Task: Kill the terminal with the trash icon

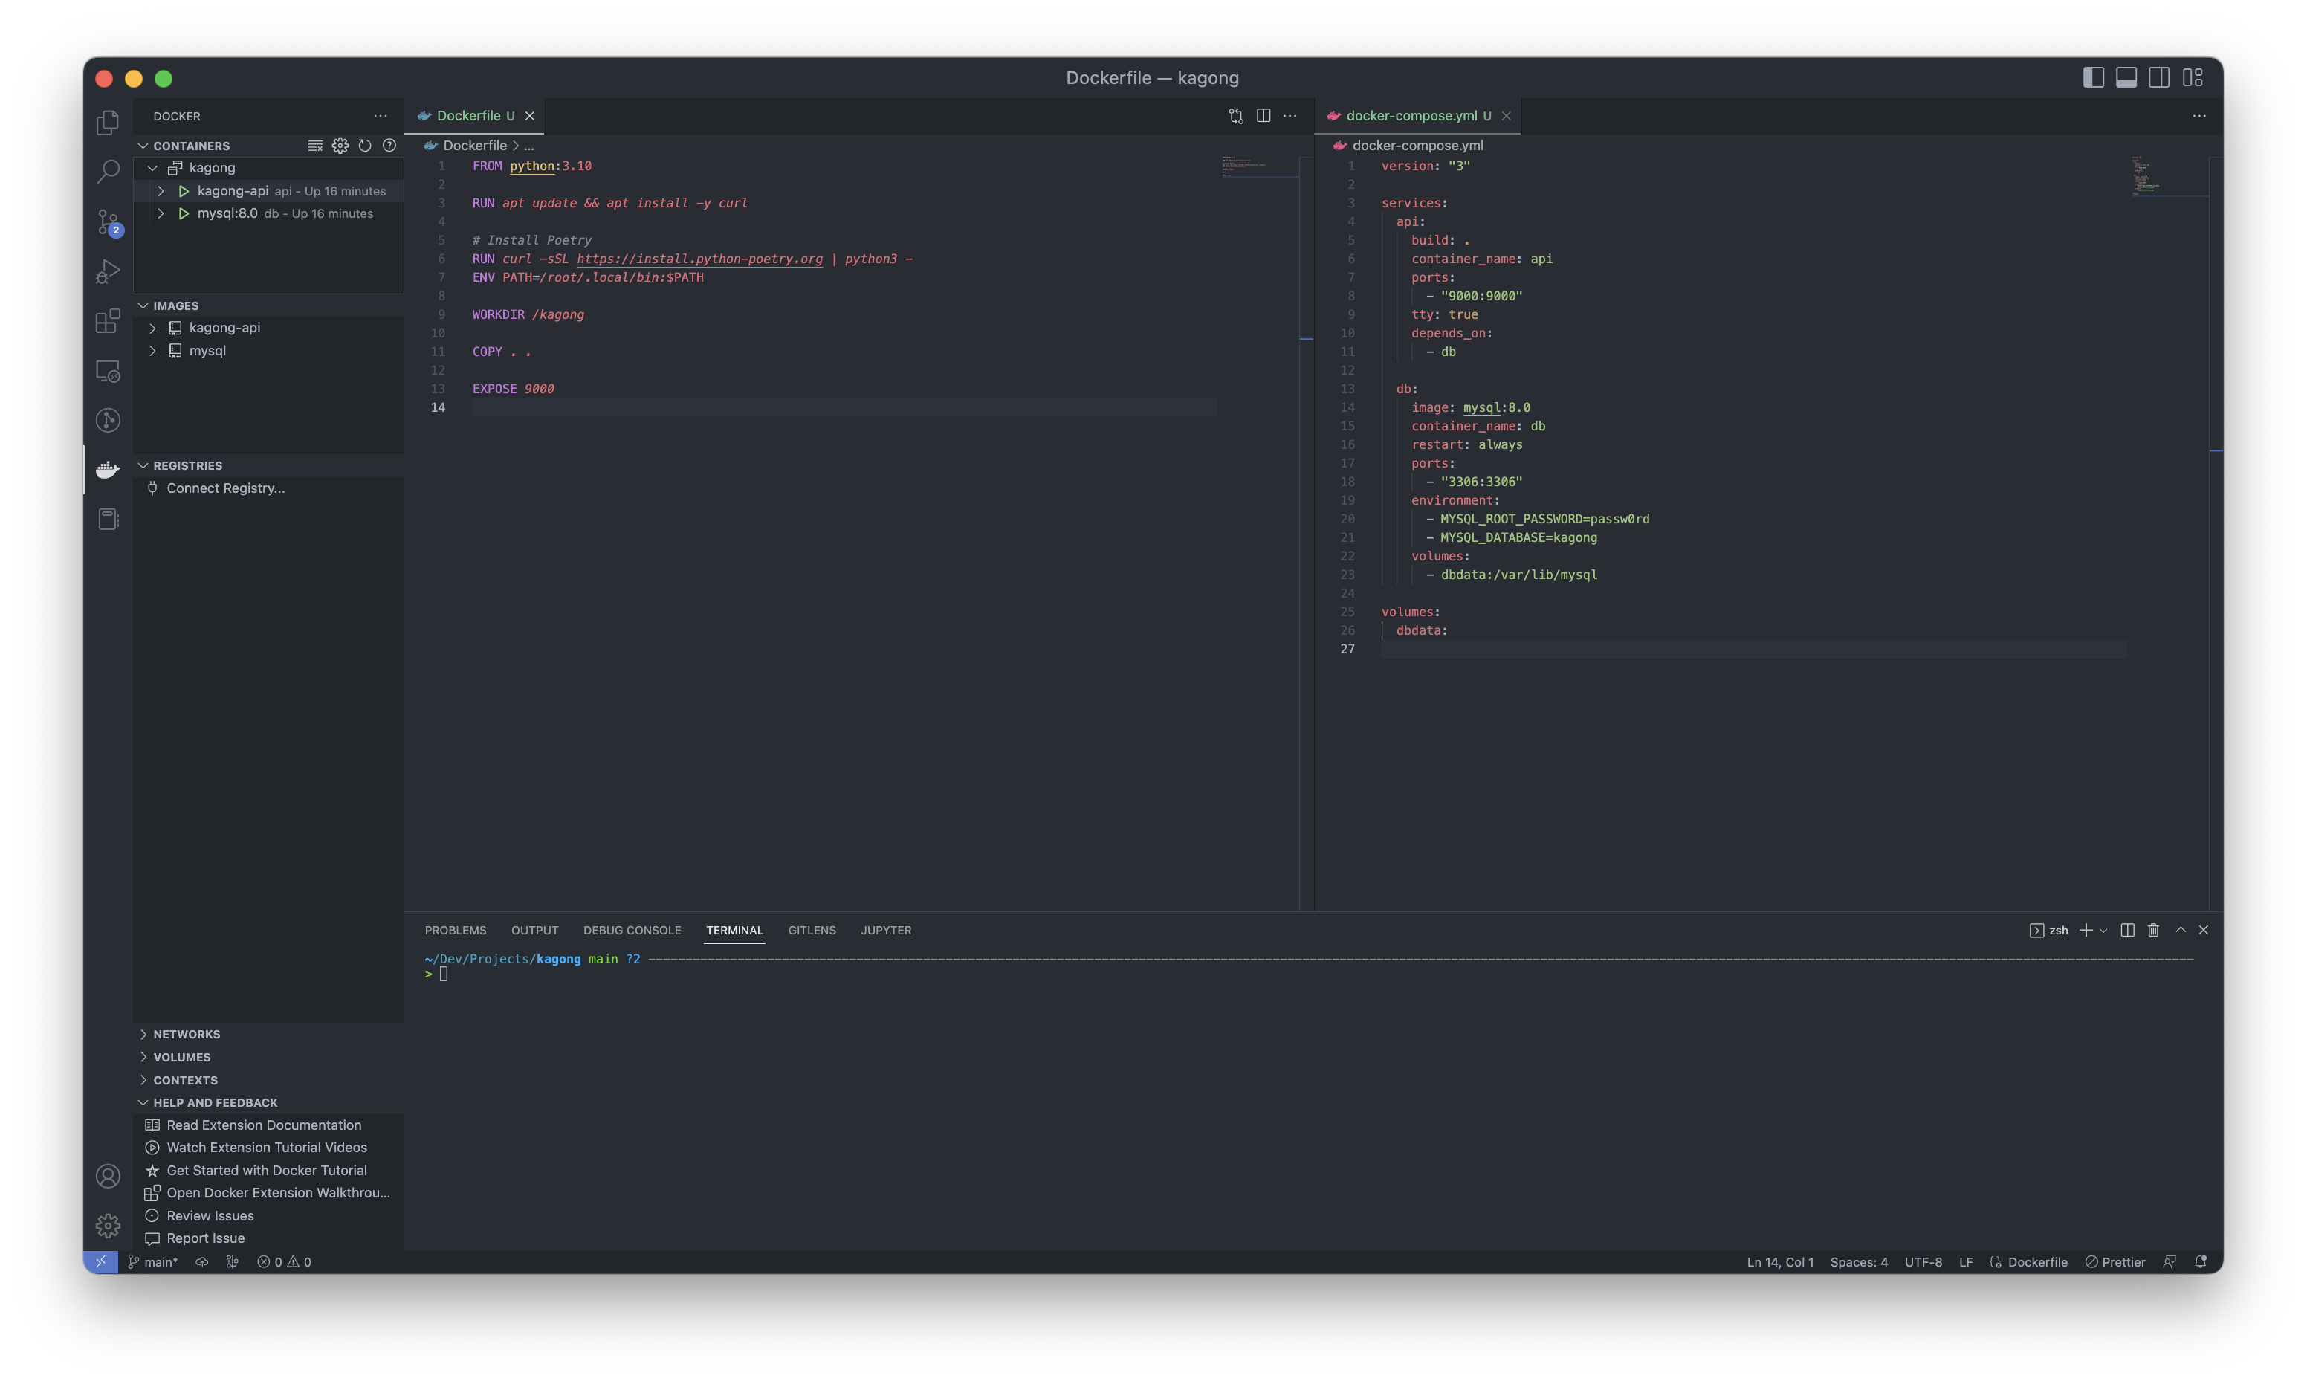Action: click(x=2152, y=930)
